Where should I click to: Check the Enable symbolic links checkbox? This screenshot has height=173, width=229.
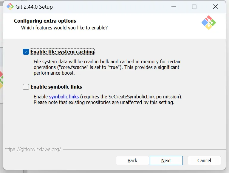click(26, 87)
